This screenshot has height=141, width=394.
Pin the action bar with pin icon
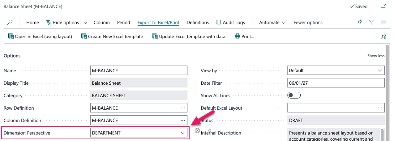(x=383, y=36)
